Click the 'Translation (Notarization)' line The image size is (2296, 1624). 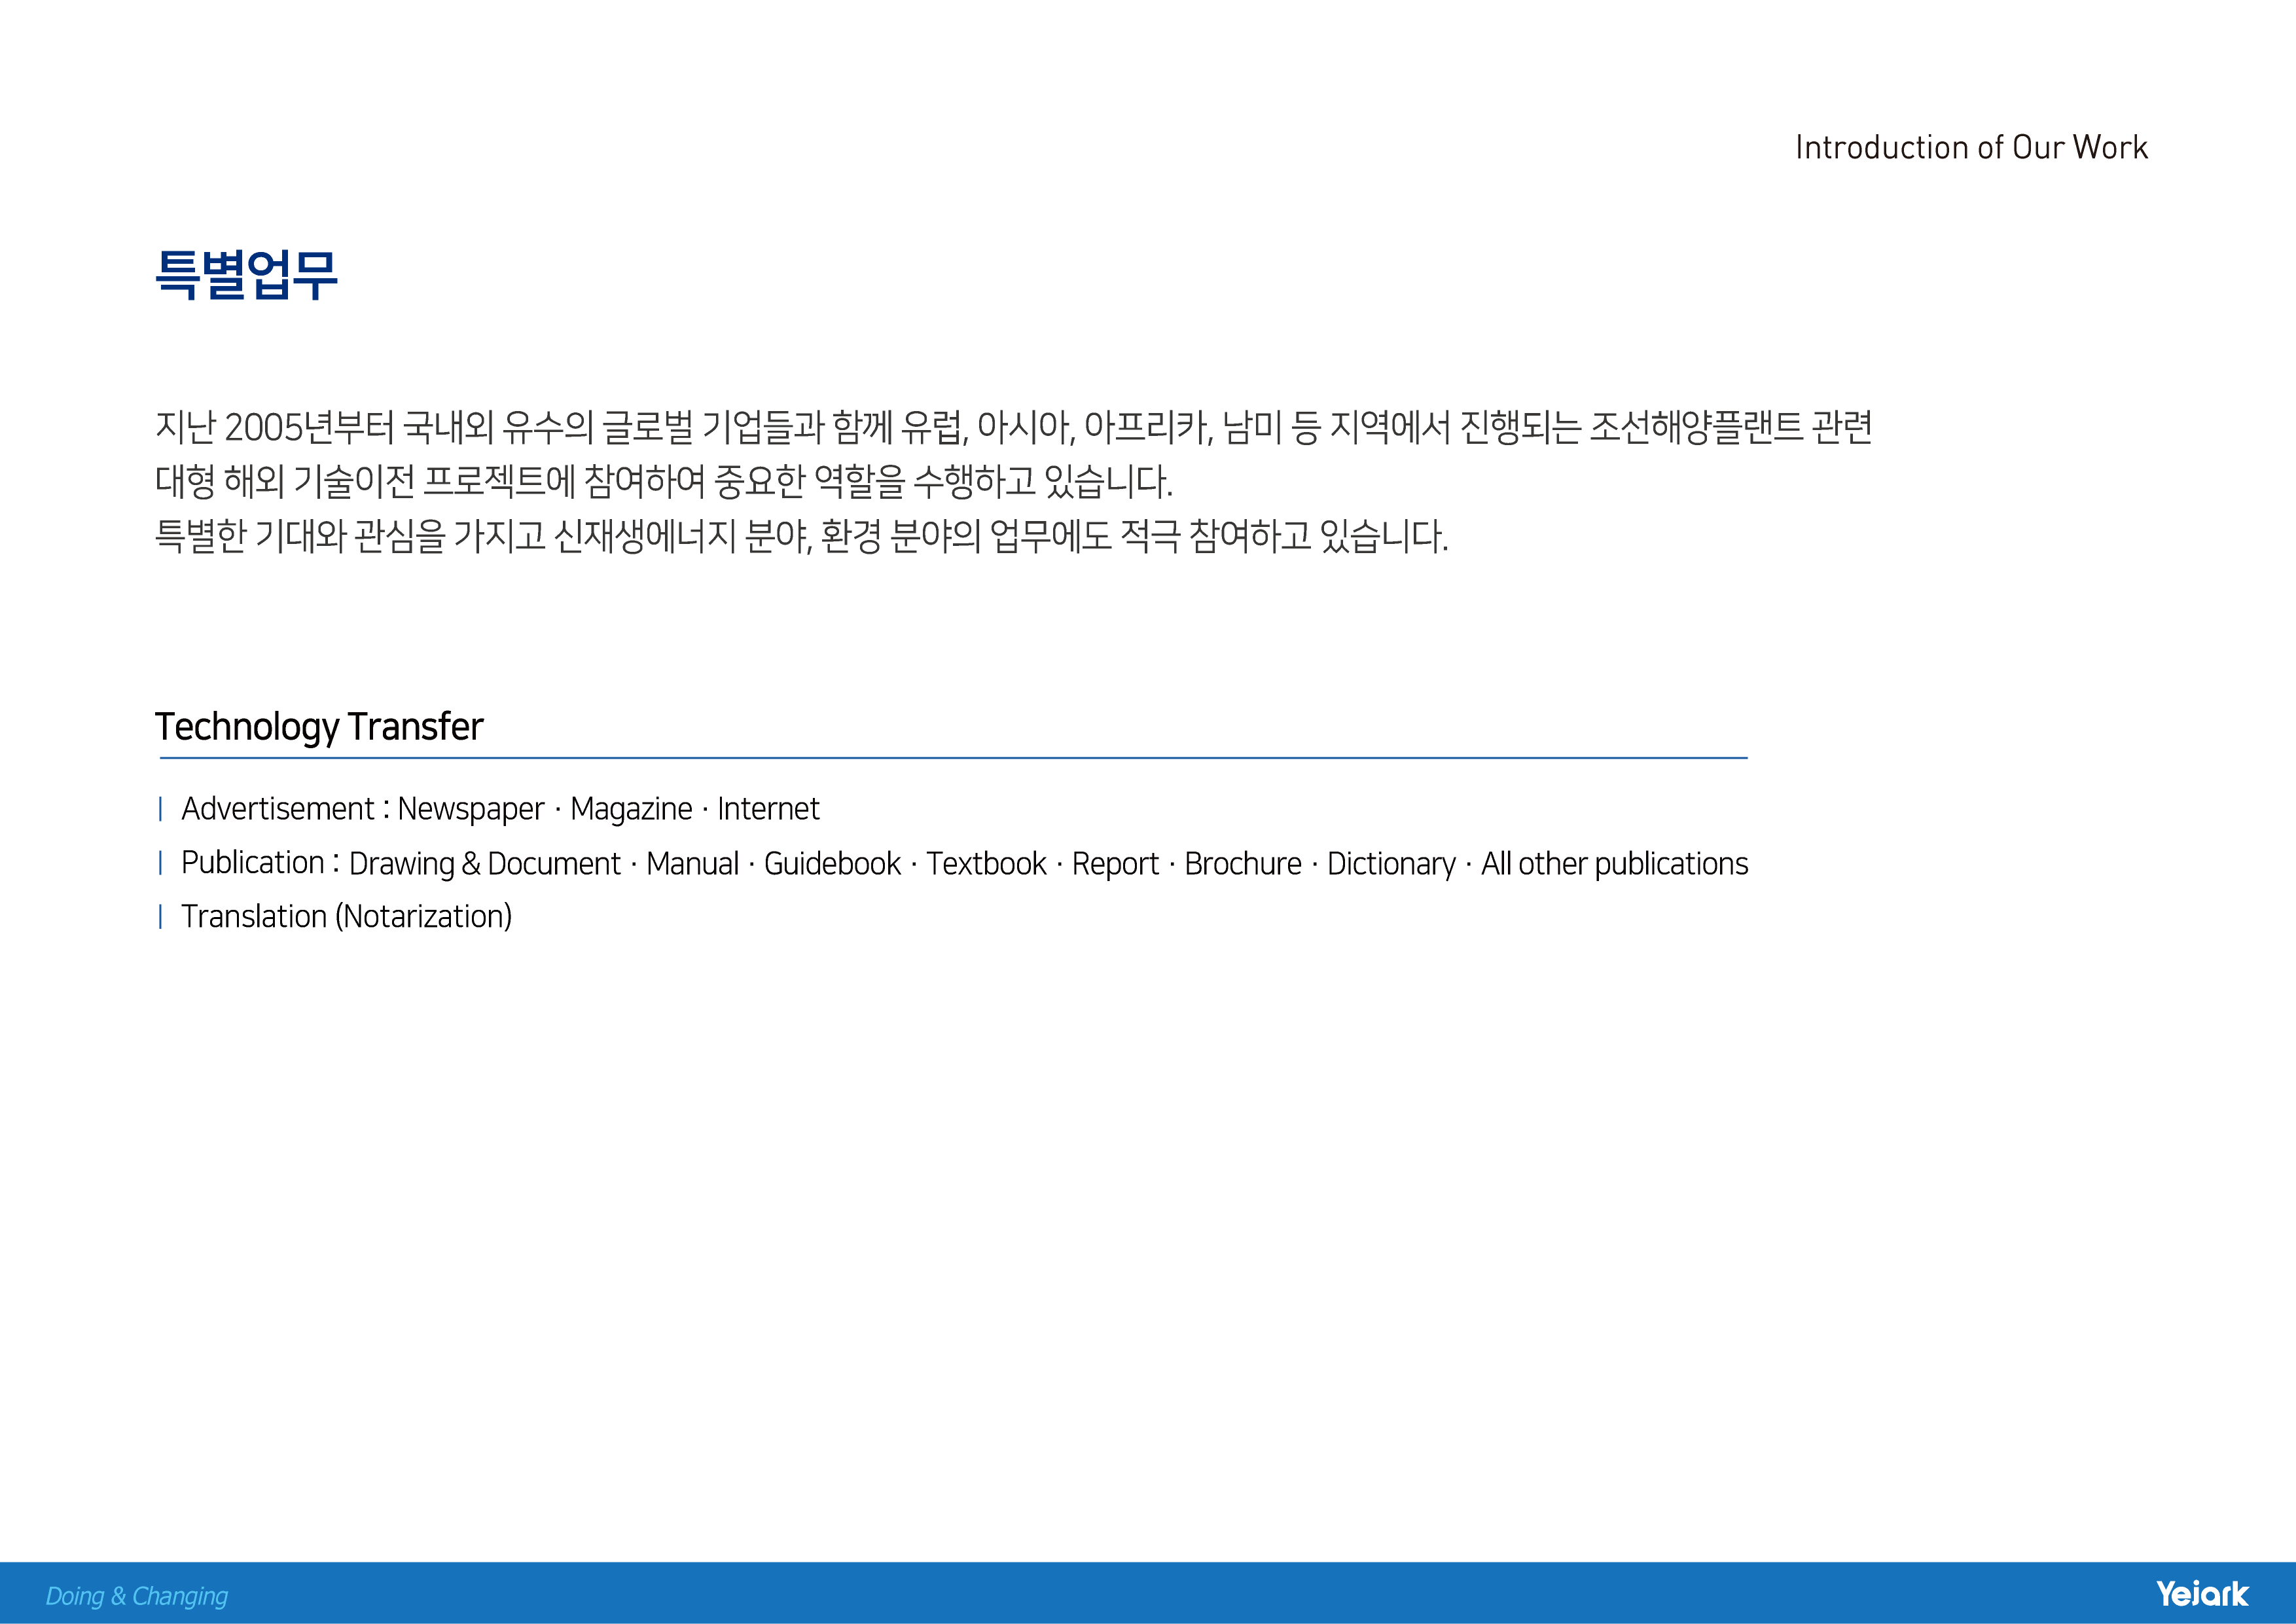tap(346, 916)
